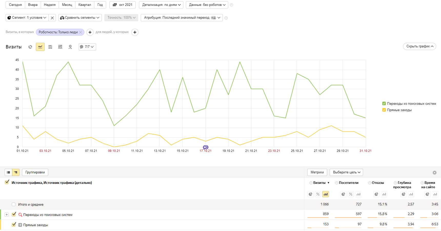Switch chart to pie view
Image resolution: width=441 pixels, height=231 pixels.
[30, 47]
